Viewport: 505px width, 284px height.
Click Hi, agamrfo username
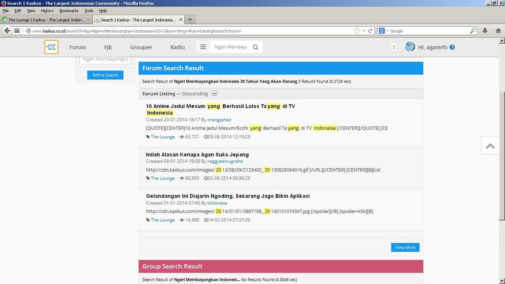pos(433,47)
